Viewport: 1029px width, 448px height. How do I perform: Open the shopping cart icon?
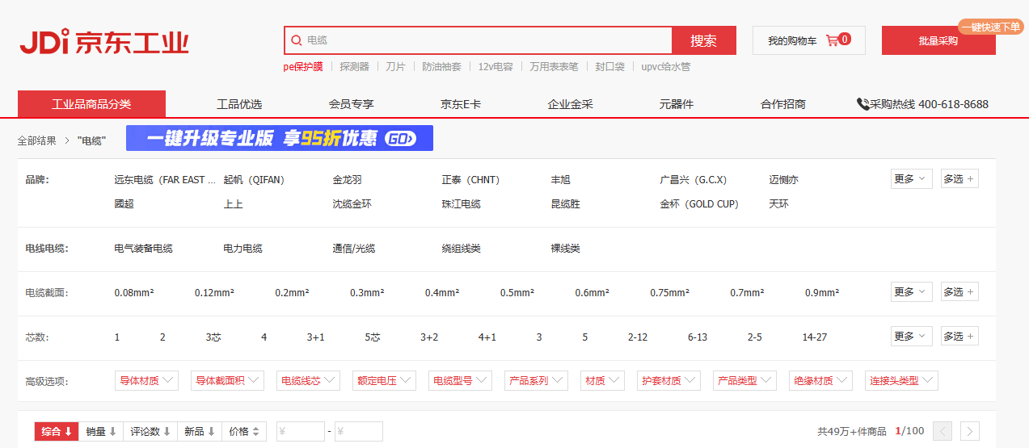[x=833, y=40]
